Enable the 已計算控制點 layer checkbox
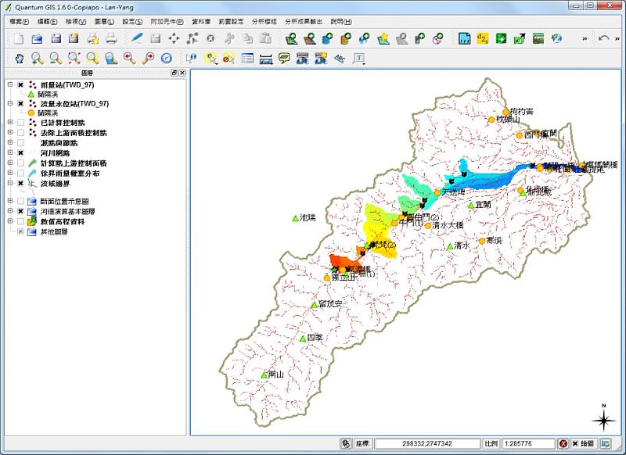This screenshot has width=626, height=455. click(20, 123)
